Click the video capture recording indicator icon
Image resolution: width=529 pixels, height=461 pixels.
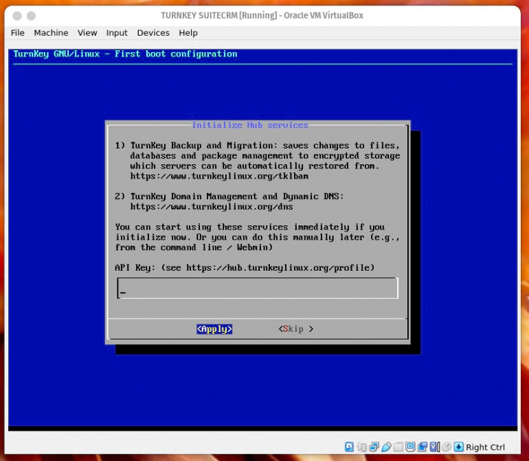pyautogui.click(x=423, y=447)
